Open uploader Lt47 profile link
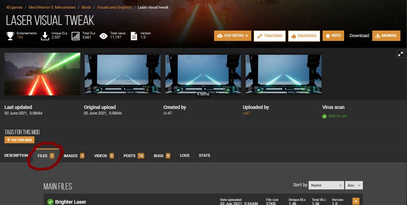The height and width of the screenshot is (205, 407). (246, 113)
